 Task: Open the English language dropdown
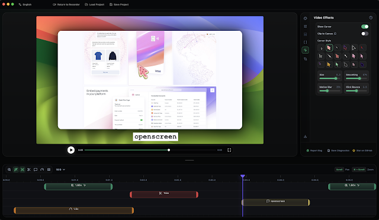tap(25, 4)
